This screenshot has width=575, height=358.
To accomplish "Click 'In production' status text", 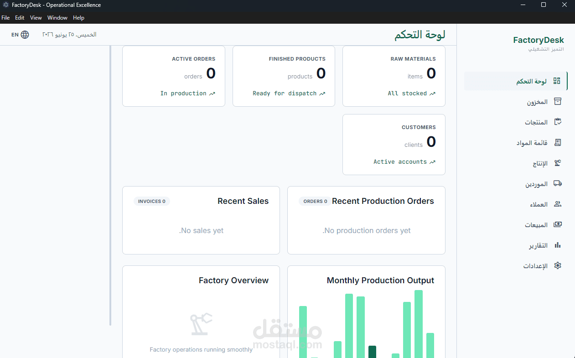I will (x=183, y=93).
